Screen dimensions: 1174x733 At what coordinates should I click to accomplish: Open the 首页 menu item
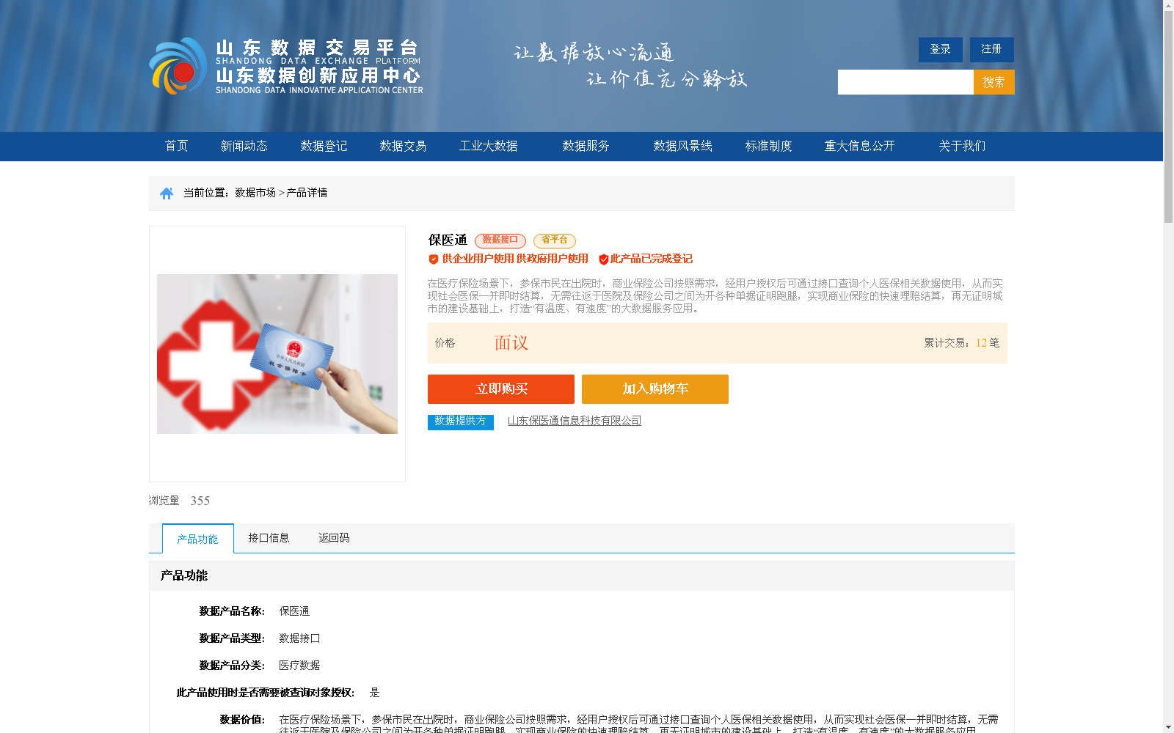coord(177,146)
